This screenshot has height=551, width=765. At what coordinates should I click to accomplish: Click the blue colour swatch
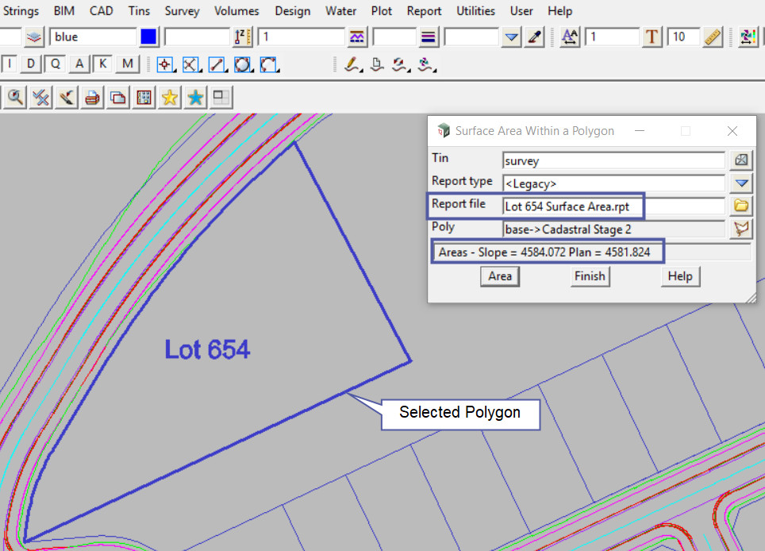point(149,37)
